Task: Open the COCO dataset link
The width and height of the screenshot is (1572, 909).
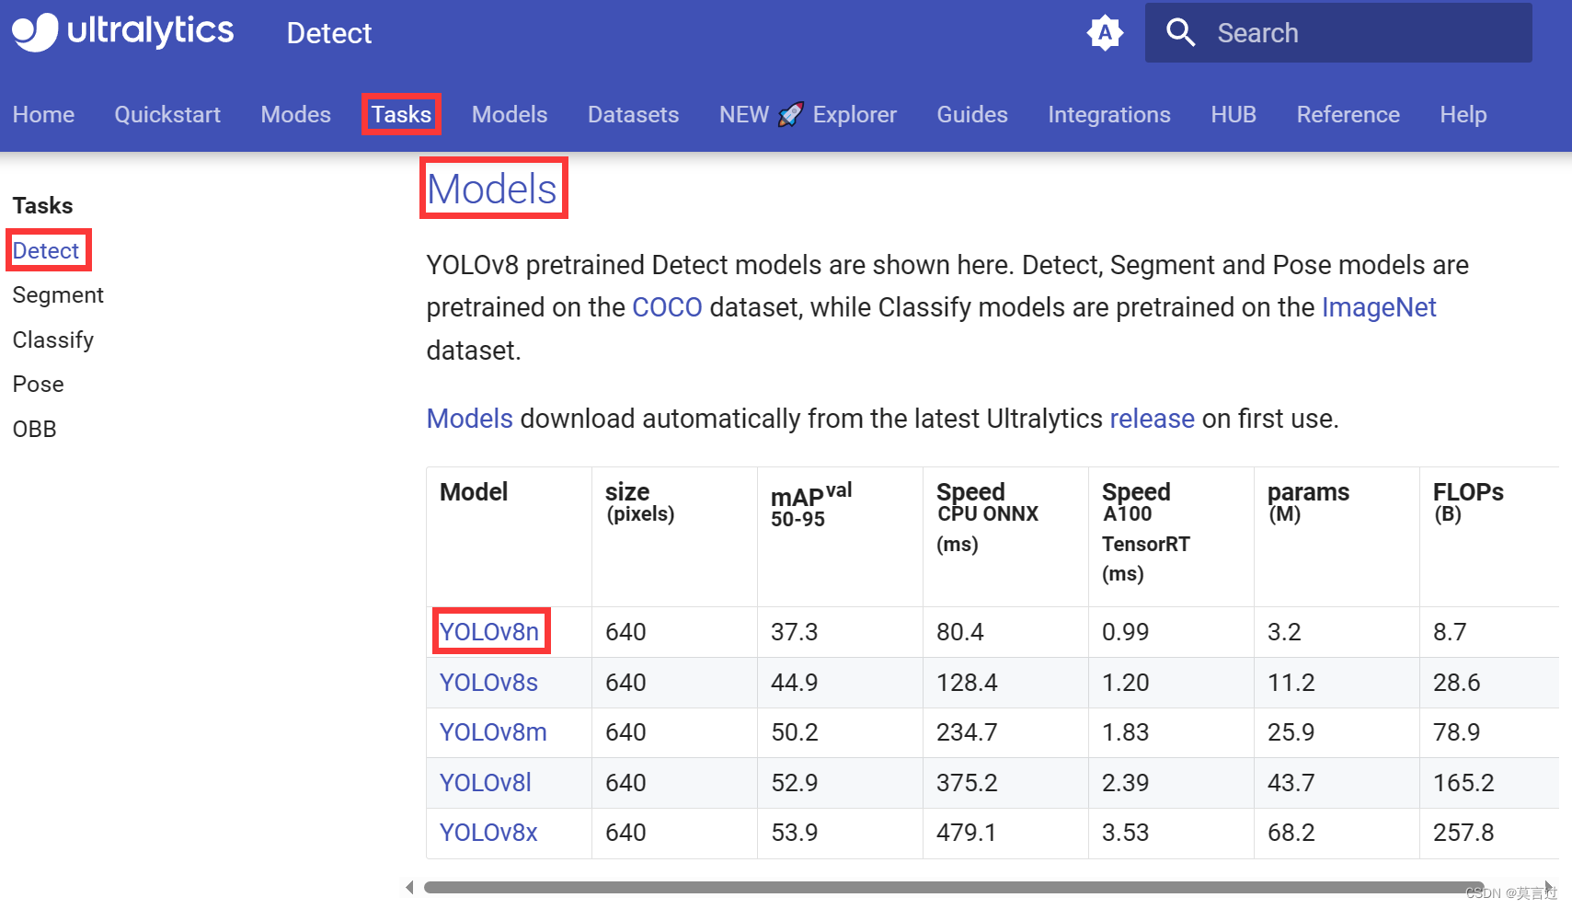Action: point(668,307)
